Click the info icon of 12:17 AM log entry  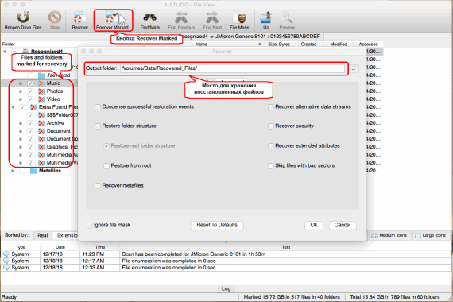[x=6, y=261]
